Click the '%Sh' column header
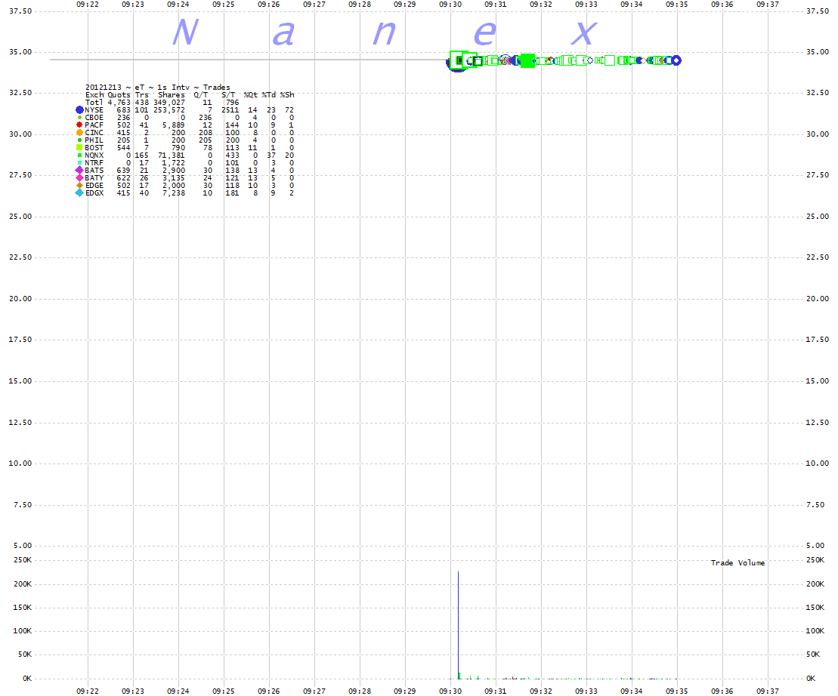This screenshot has width=838, height=696. (287, 94)
